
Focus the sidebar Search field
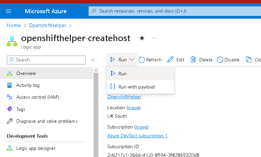(x=46, y=60)
